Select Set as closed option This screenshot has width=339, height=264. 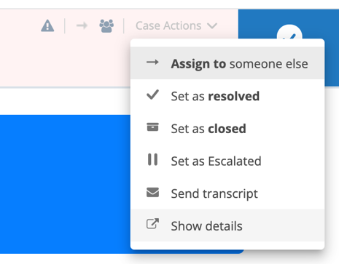[x=227, y=128]
